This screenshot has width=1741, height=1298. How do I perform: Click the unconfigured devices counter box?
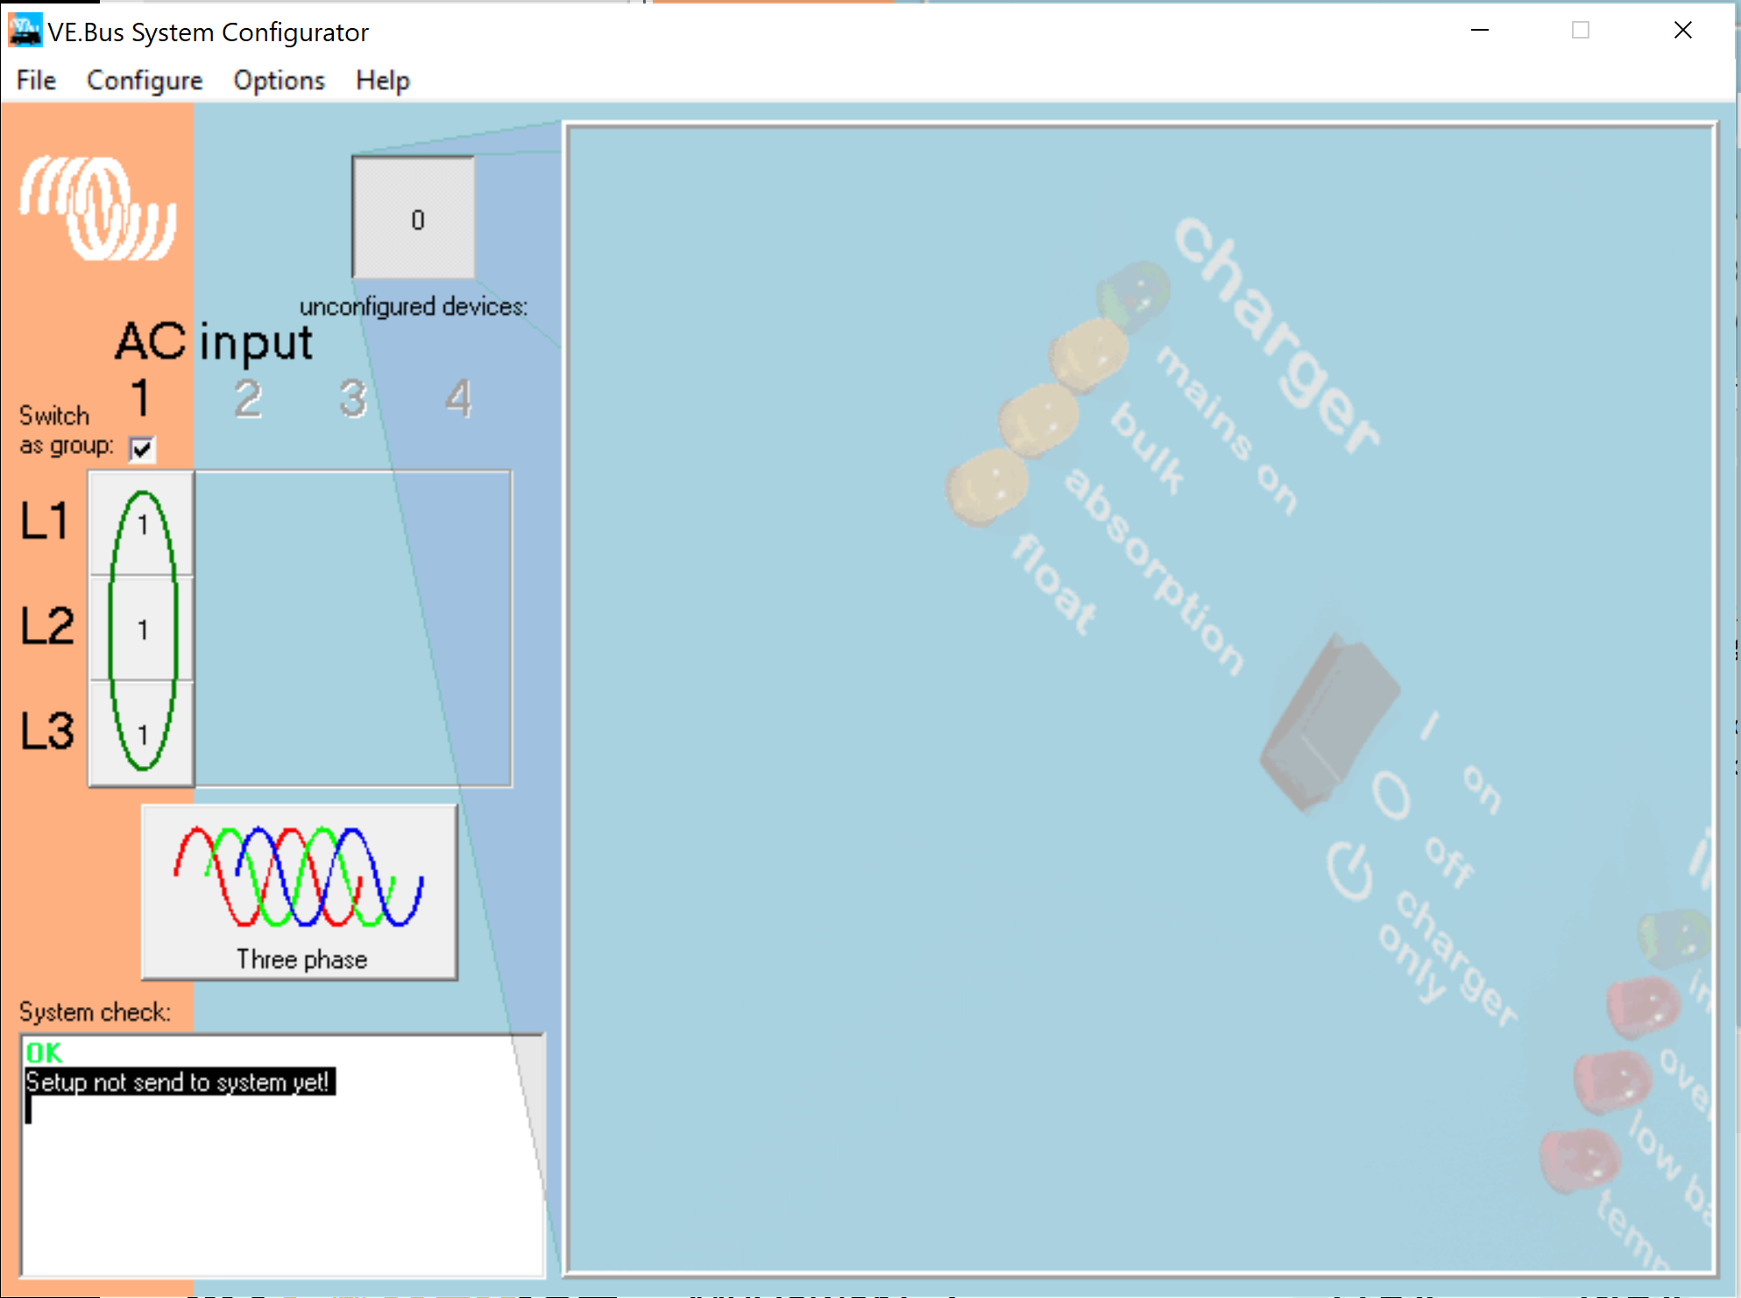[414, 218]
